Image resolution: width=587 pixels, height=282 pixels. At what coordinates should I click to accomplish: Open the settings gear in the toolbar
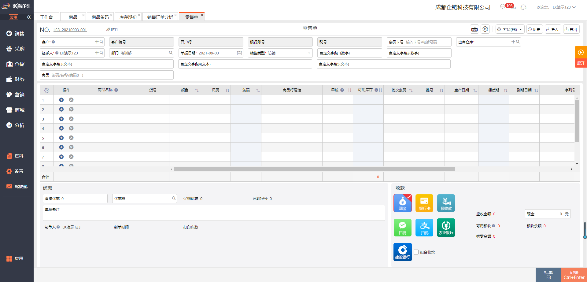(x=485, y=29)
